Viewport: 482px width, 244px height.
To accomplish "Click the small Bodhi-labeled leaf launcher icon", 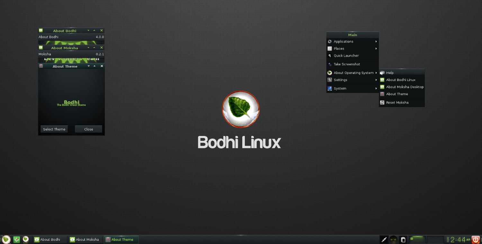I will 26,239.
